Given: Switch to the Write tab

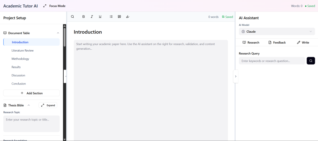Looking at the screenshot, I should [303, 43].
